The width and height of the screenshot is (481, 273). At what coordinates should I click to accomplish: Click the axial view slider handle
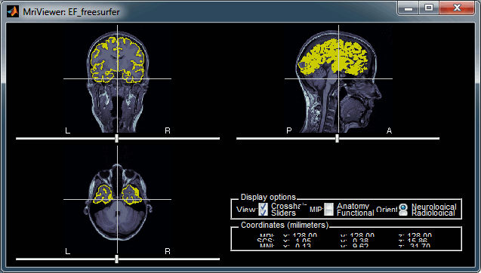(x=116, y=259)
